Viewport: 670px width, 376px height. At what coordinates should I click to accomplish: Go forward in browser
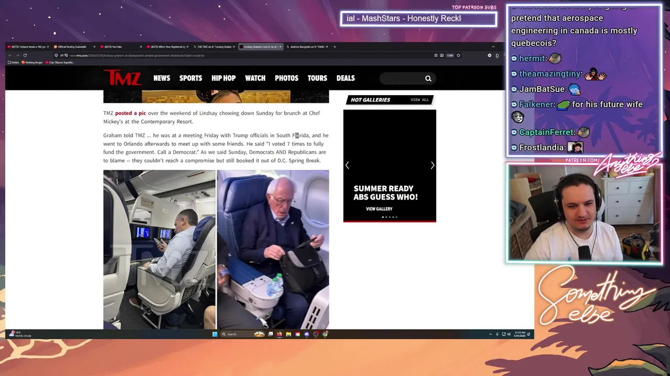(17, 55)
